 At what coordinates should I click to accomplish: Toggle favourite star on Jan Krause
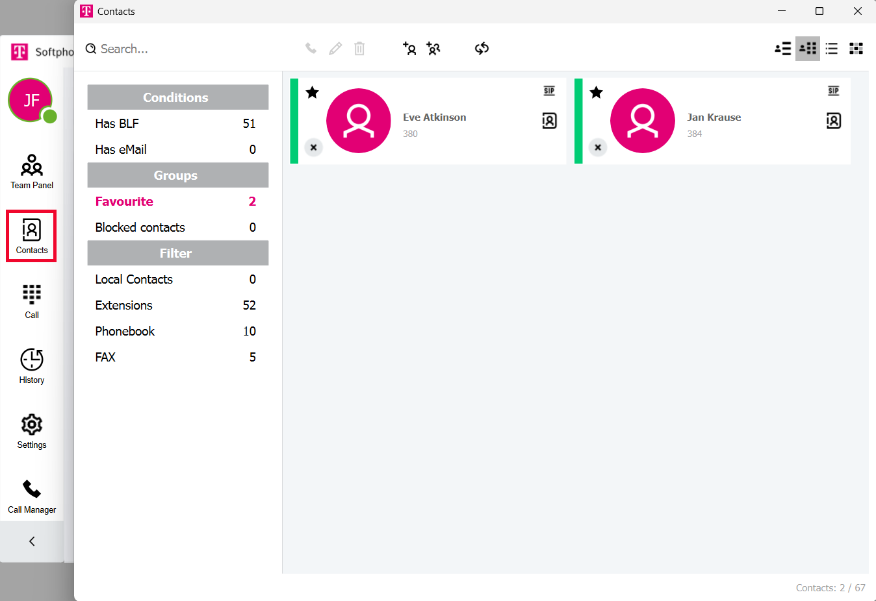tap(597, 92)
